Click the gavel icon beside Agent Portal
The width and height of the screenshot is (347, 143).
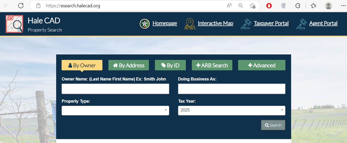click(x=301, y=24)
